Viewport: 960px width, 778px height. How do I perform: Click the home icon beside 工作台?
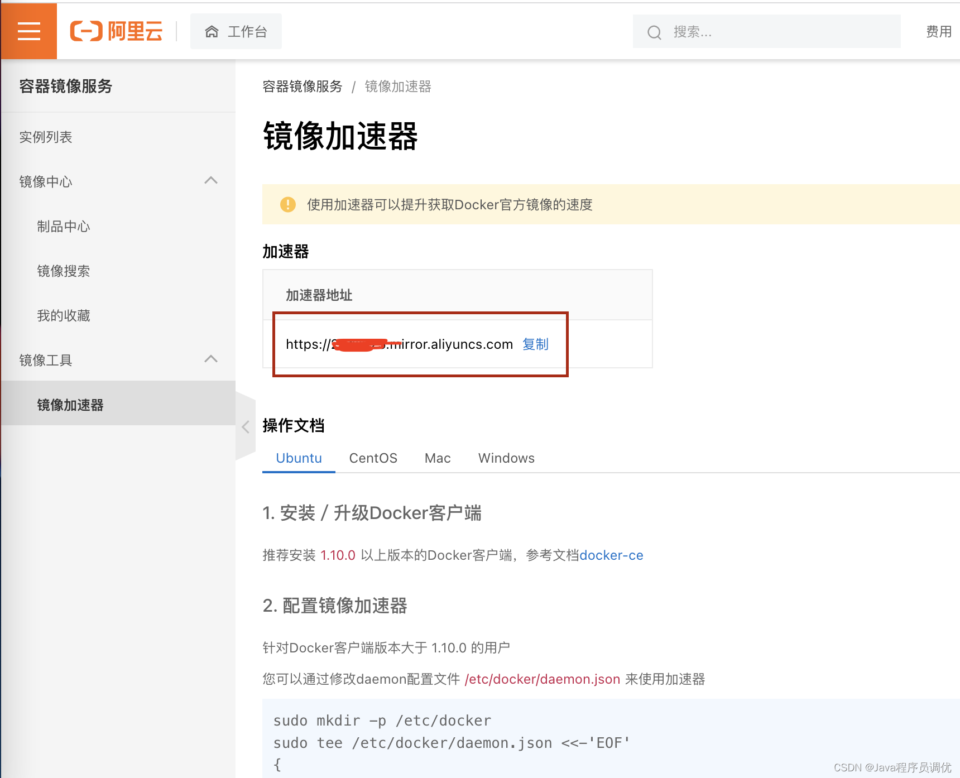212,32
